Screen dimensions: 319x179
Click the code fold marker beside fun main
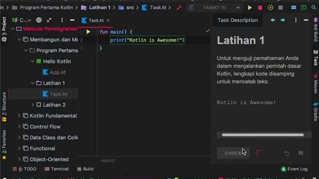point(97,32)
